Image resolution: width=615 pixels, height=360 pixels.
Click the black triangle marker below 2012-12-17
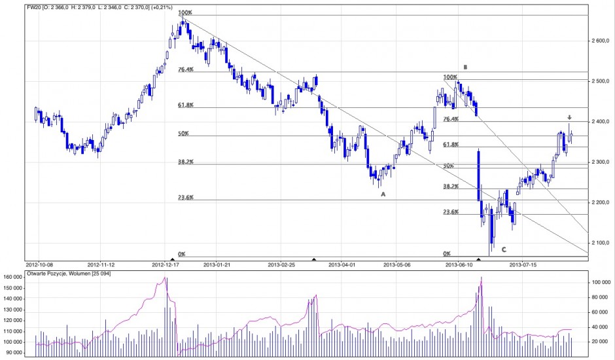click(173, 259)
